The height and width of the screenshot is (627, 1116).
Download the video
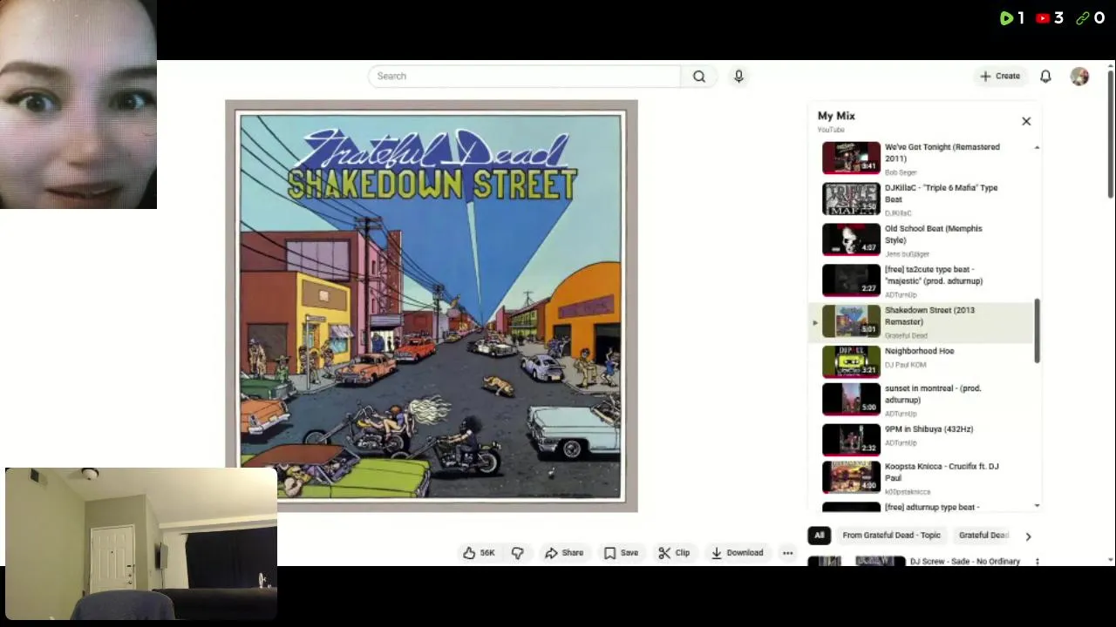click(737, 553)
